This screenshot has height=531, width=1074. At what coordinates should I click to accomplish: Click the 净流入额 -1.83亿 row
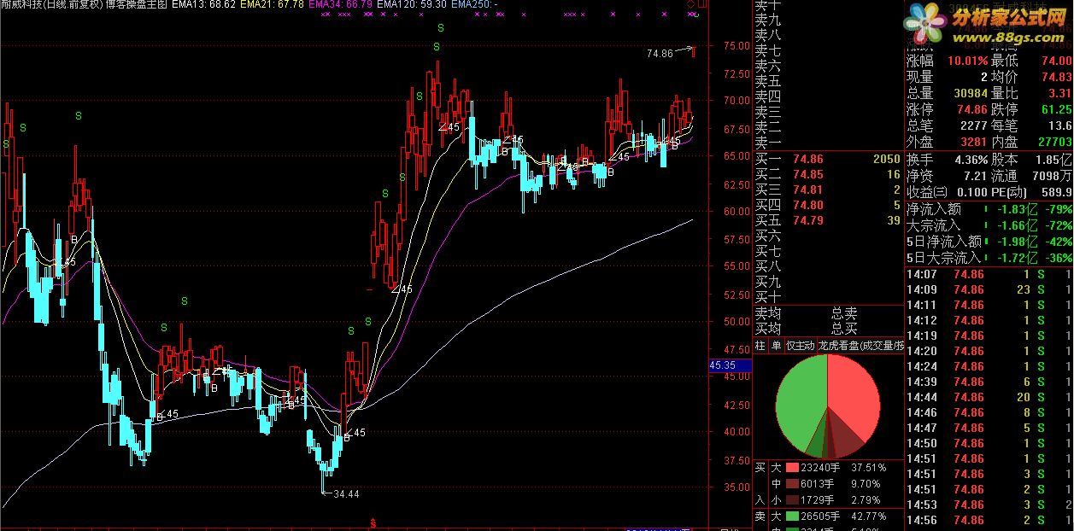(989, 209)
